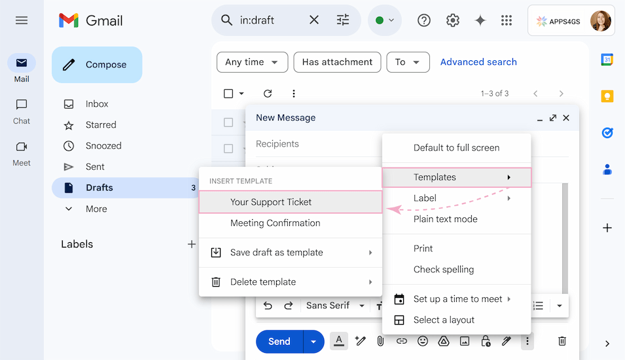
Task: Open the Google apps grid
Action: (506, 20)
